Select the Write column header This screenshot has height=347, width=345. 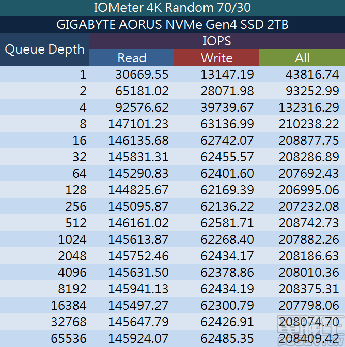[216, 58]
